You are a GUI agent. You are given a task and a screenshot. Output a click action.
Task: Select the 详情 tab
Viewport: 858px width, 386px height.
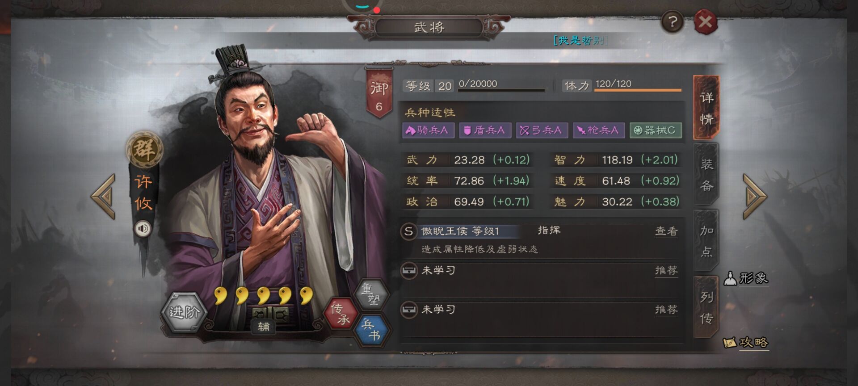(706, 108)
